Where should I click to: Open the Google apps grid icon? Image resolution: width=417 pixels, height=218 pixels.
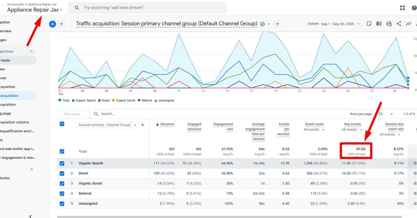(402, 8)
